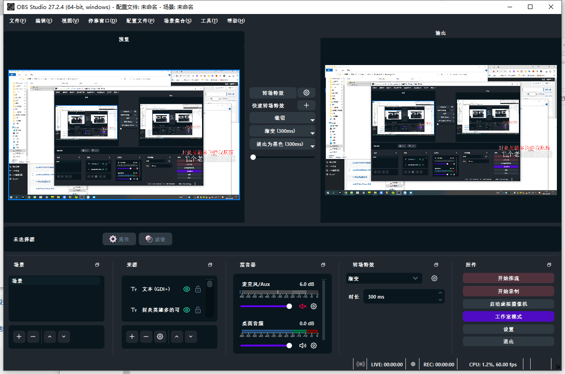Open the 停靠窗口 menu
This screenshot has width=565, height=374.
pyautogui.click(x=103, y=21)
